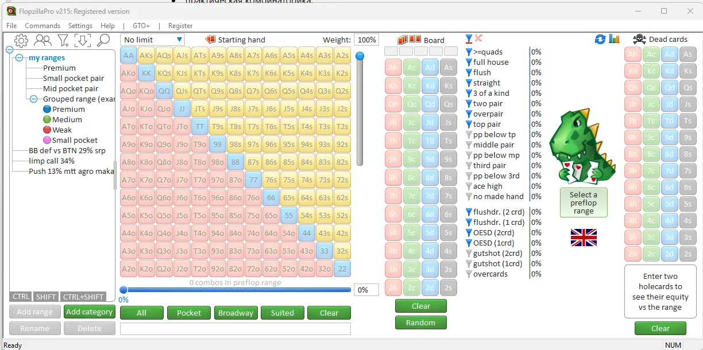
Task: Click the blue refresh arrows icon
Action: click(600, 39)
